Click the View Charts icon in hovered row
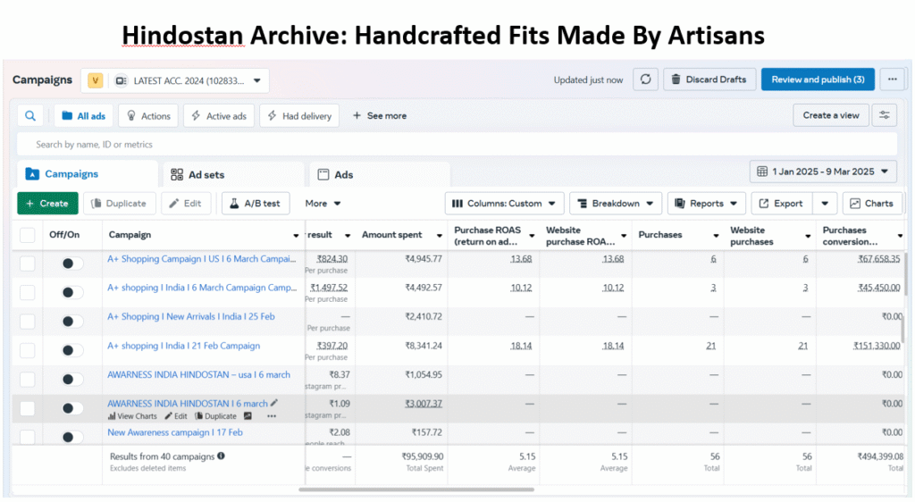 point(112,416)
